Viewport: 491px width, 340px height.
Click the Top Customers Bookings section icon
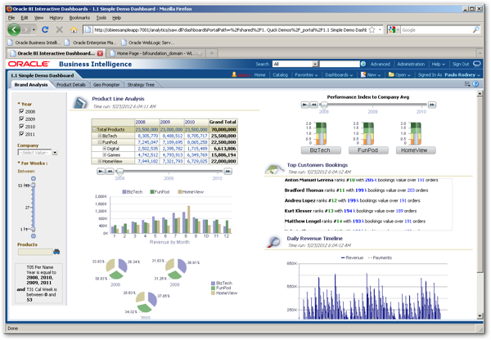[x=274, y=169]
